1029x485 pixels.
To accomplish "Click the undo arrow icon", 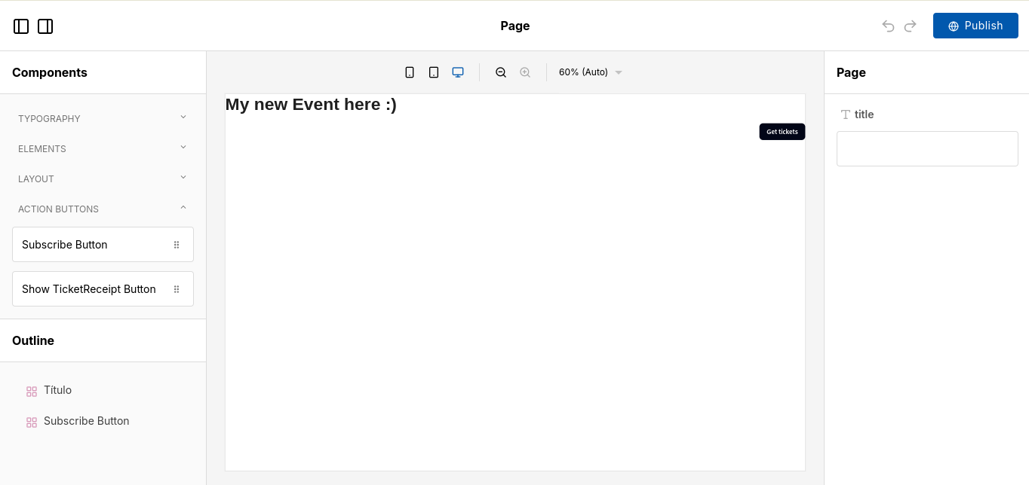I will pos(889,26).
